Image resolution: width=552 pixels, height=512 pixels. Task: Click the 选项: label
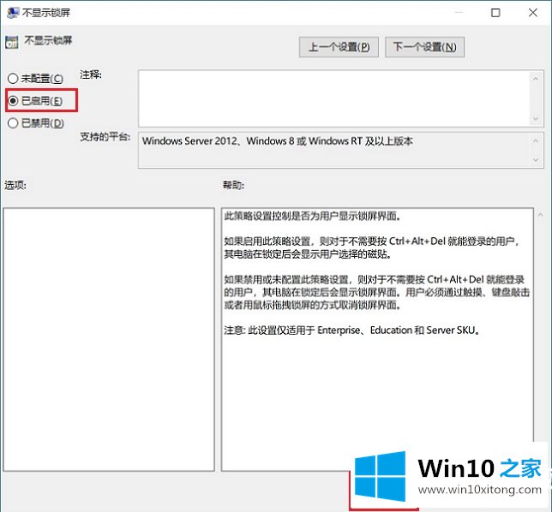click(15, 185)
